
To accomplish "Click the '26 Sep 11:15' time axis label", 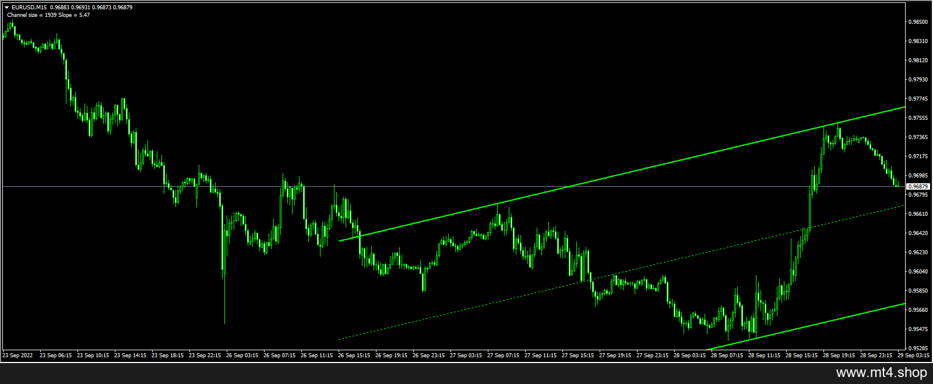I will pyautogui.click(x=316, y=355).
